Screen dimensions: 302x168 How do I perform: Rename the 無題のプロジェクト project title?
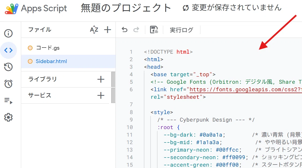pyautogui.click(x=126, y=8)
